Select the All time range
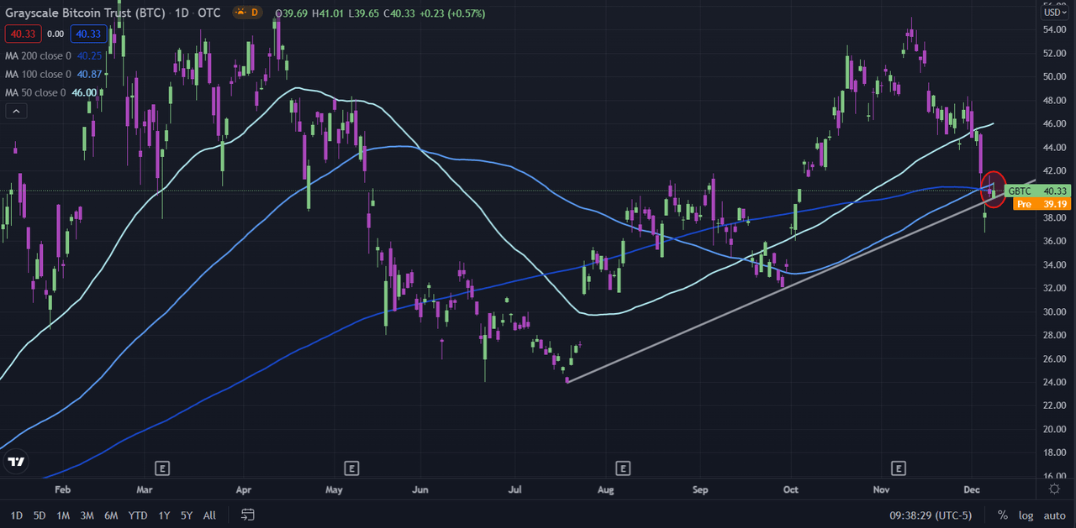Viewport: 1076px width, 528px height. pyautogui.click(x=209, y=515)
